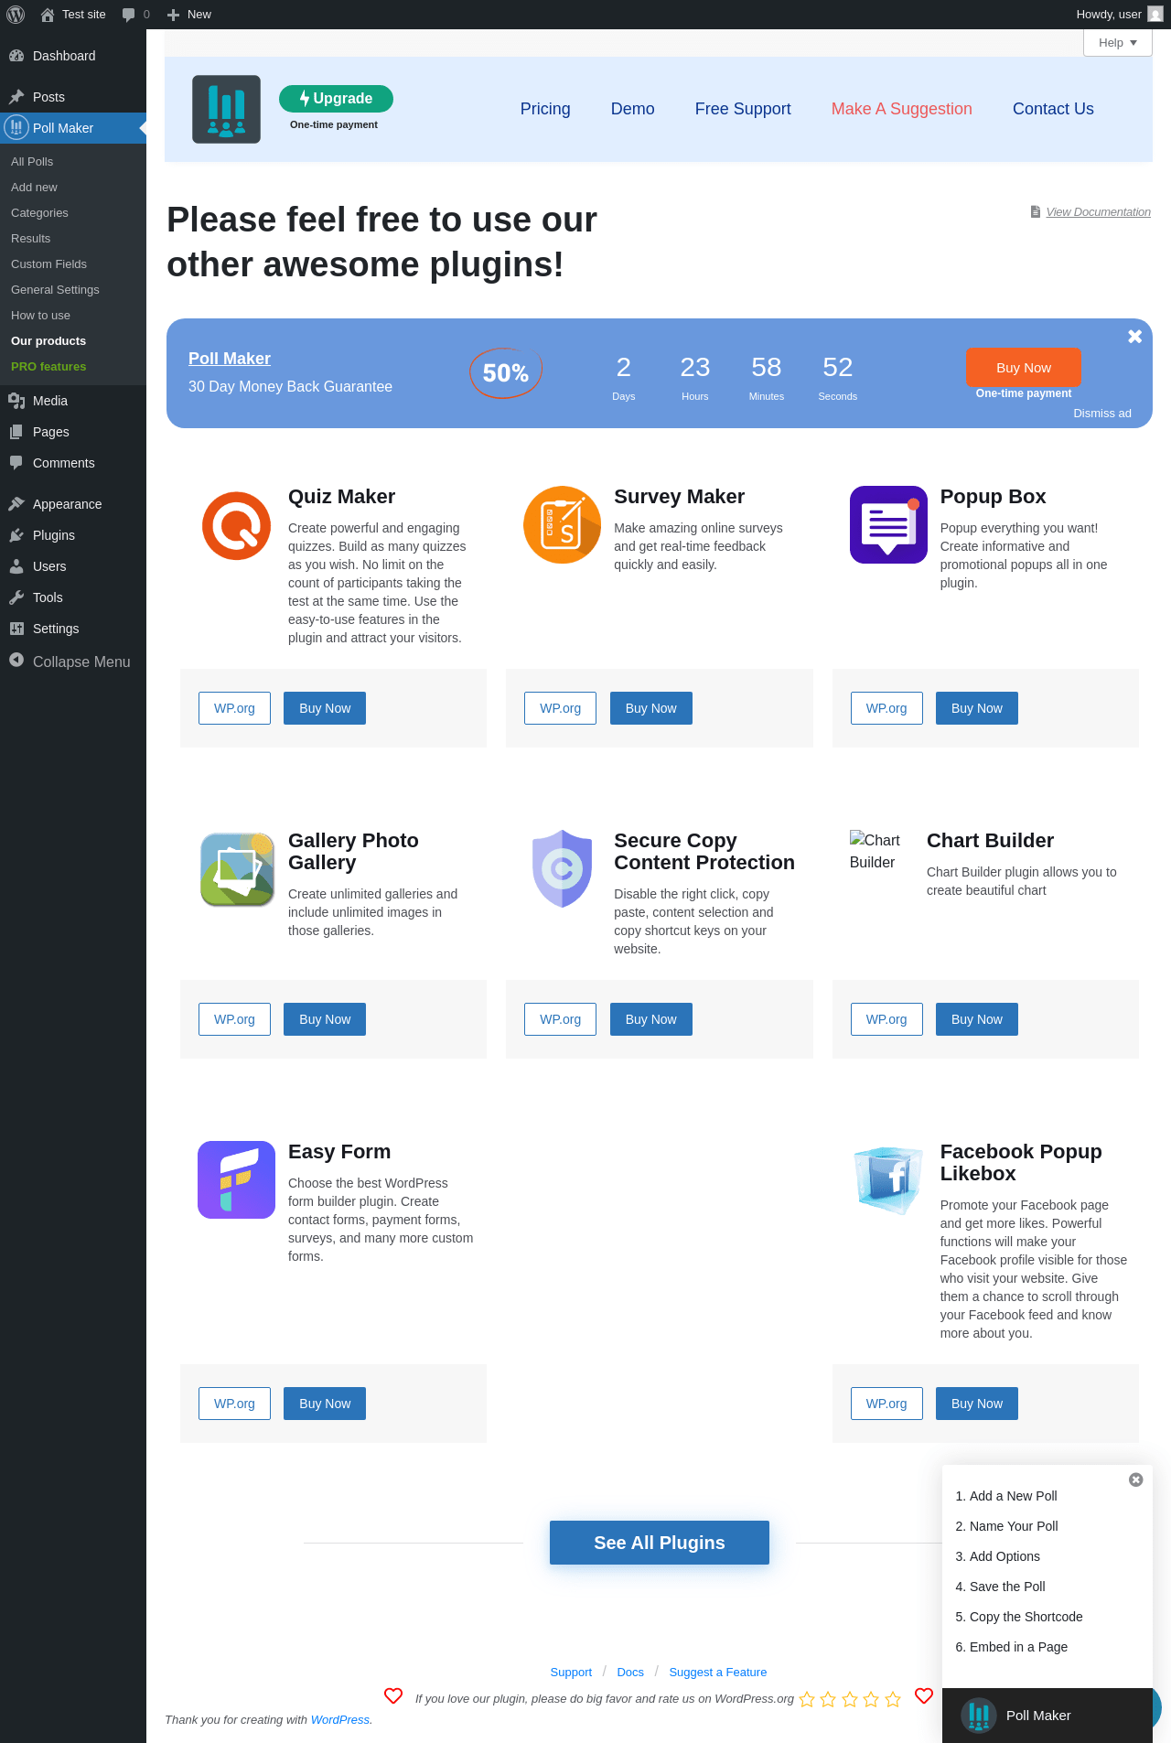This screenshot has width=1171, height=1743.
Task: Expand the Help dropdown tab
Action: pos(1118,43)
